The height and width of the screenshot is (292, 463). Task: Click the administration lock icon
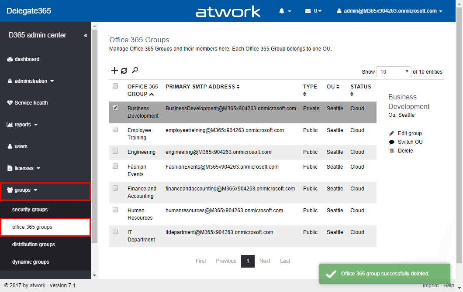(x=10, y=81)
